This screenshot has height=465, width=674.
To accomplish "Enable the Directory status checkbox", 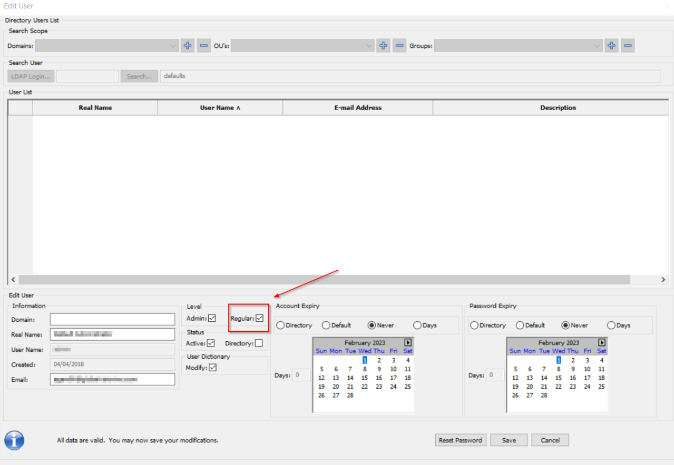I will [x=259, y=343].
